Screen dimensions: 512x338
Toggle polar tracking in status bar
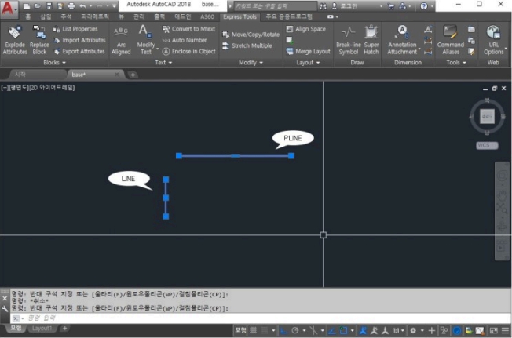click(295, 330)
